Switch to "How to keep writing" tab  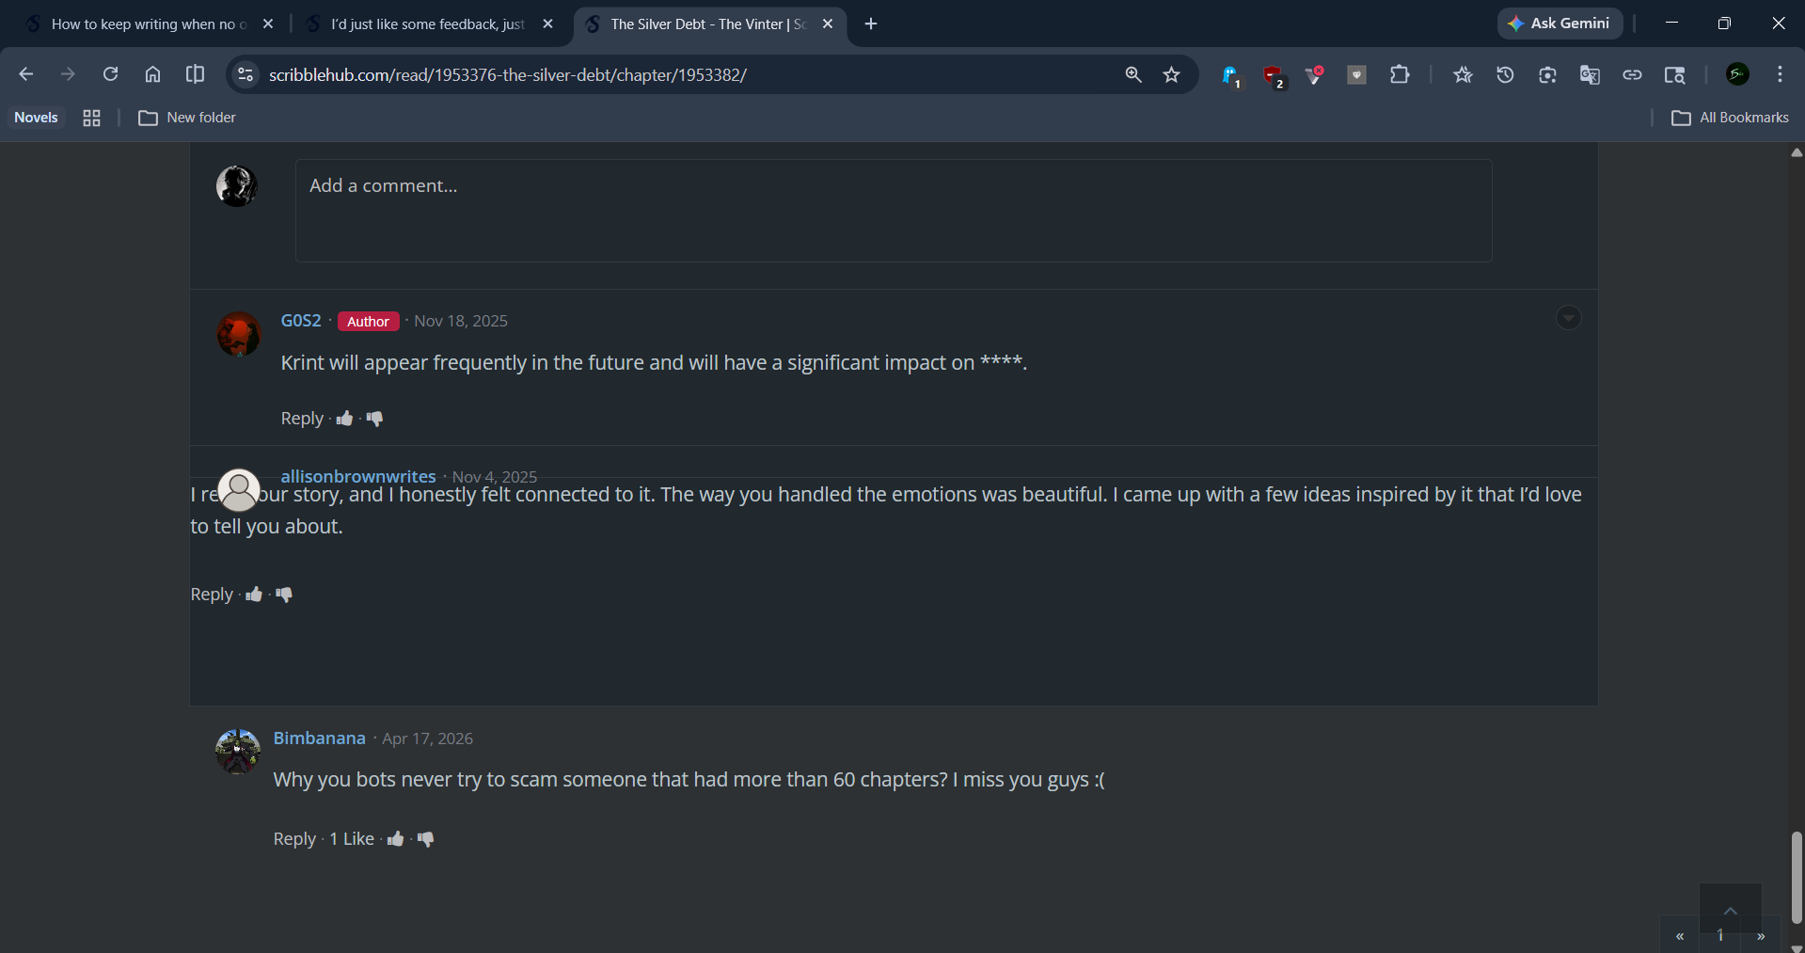tap(146, 24)
